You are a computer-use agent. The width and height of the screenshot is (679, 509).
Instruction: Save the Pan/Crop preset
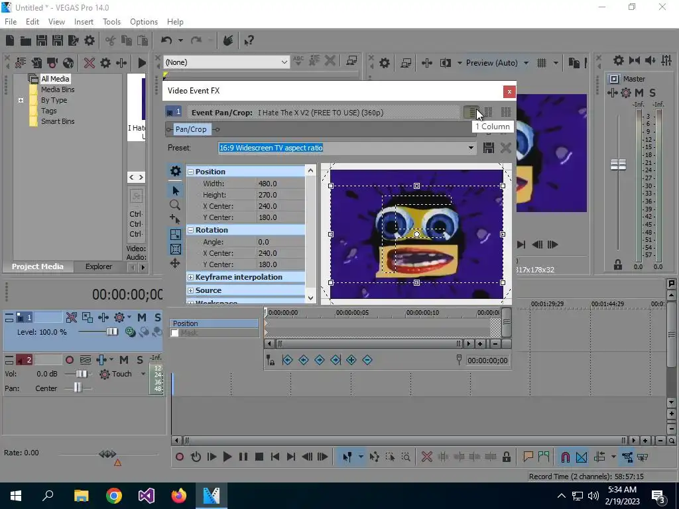(489, 148)
